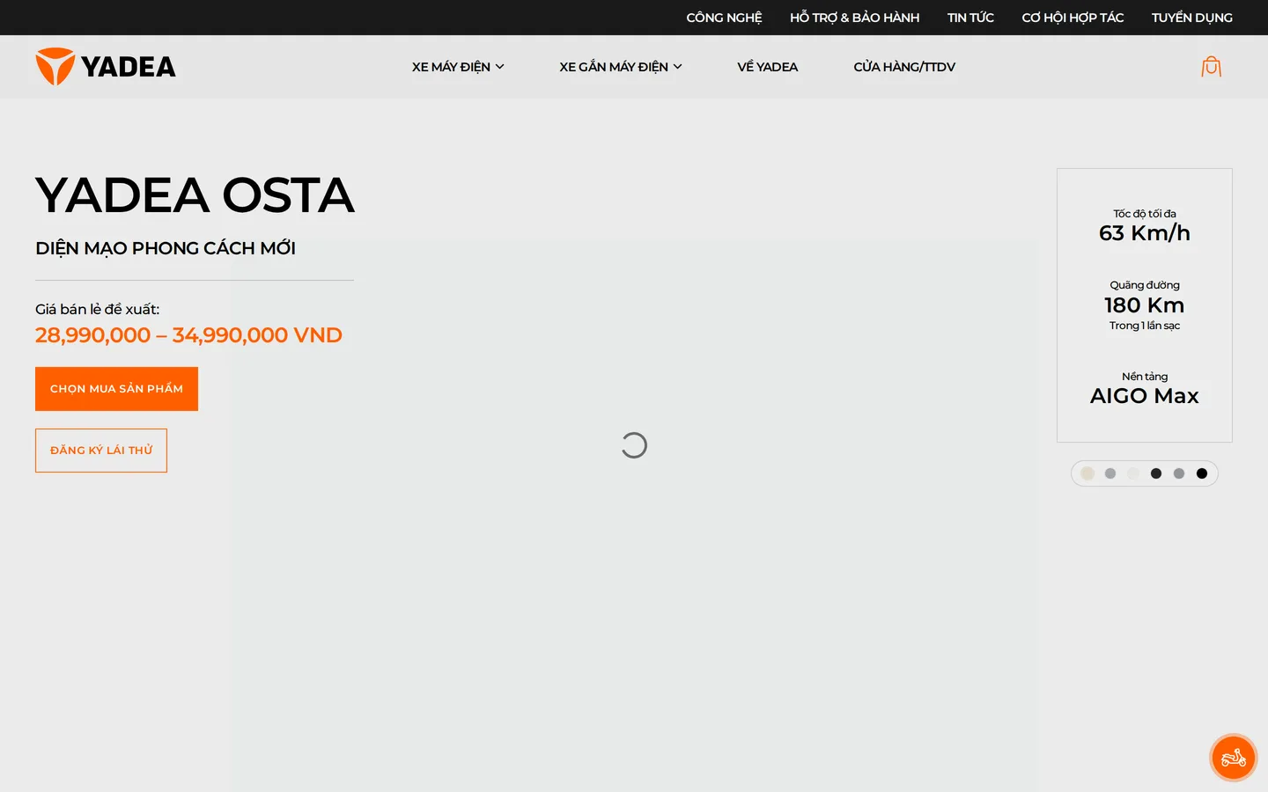Click the ĐĂNG KÝ LÁI THỬ button
Viewport: 1268px width, 792px height.
pos(101,451)
